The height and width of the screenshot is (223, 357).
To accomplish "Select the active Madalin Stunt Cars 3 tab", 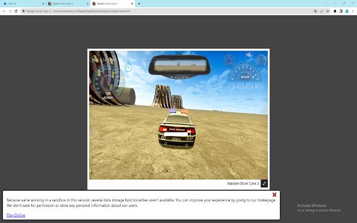I will click(113, 4).
